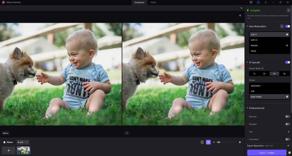
Task: Go to Home in bottom bar
Action: (x=8, y=142)
